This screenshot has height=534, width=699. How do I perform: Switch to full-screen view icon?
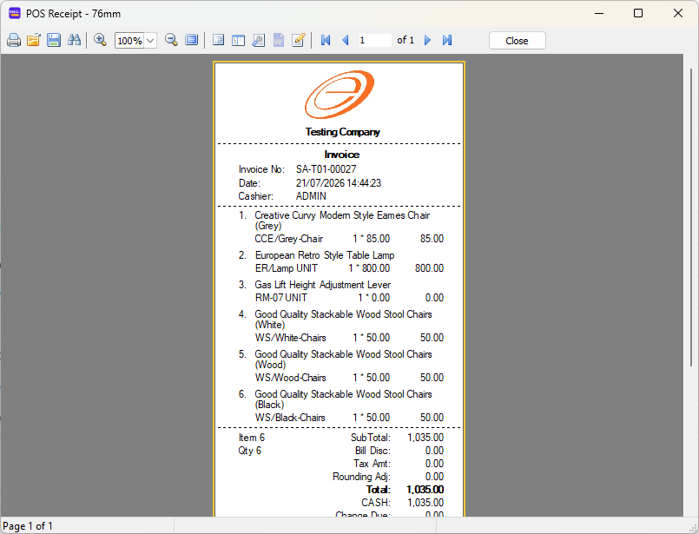pyautogui.click(x=191, y=41)
